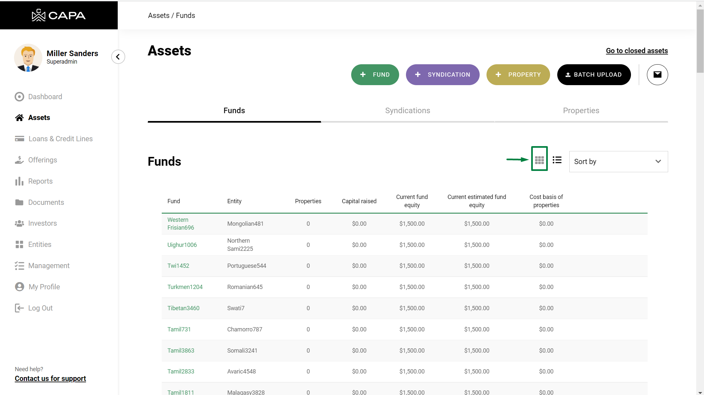
Task: Click the Dashboard sidebar icon
Action: pos(20,97)
